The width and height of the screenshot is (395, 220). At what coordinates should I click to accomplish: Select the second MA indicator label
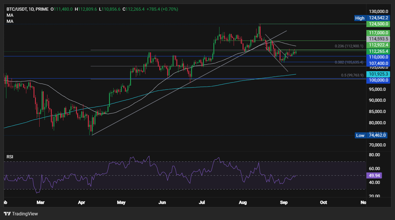(x=10, y=21)
